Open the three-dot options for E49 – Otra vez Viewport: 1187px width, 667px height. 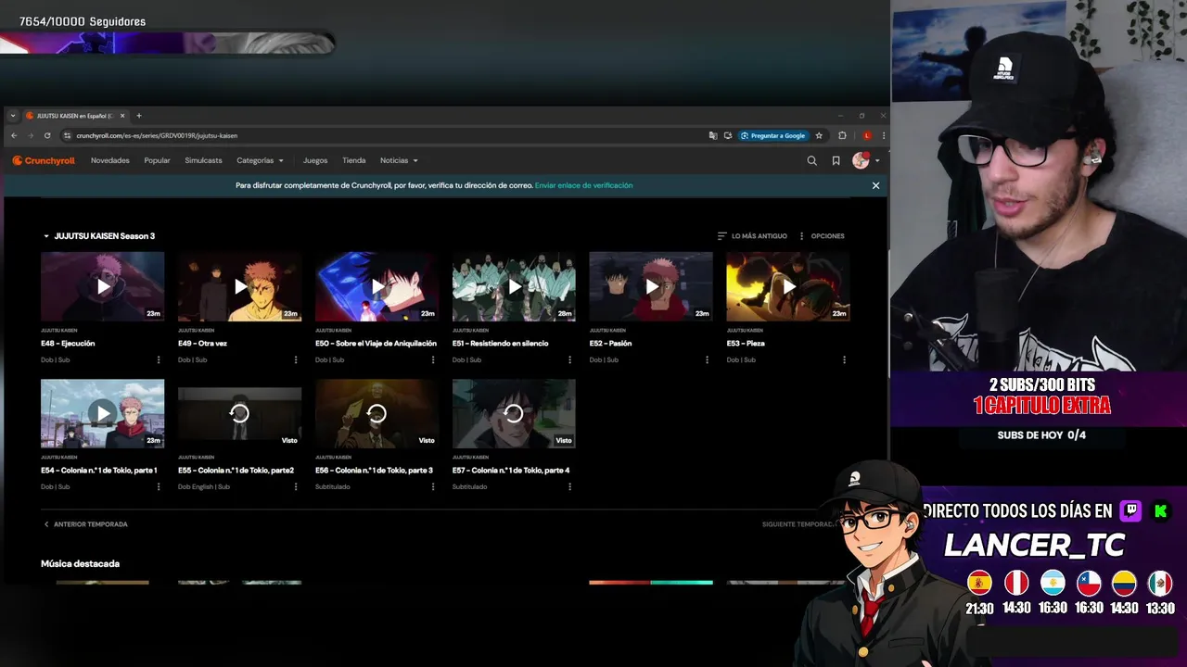point(296,359)
